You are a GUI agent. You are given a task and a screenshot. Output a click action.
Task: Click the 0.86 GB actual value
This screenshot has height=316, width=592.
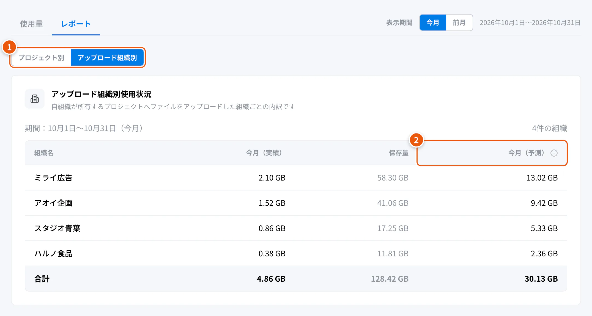coord(272,228)
